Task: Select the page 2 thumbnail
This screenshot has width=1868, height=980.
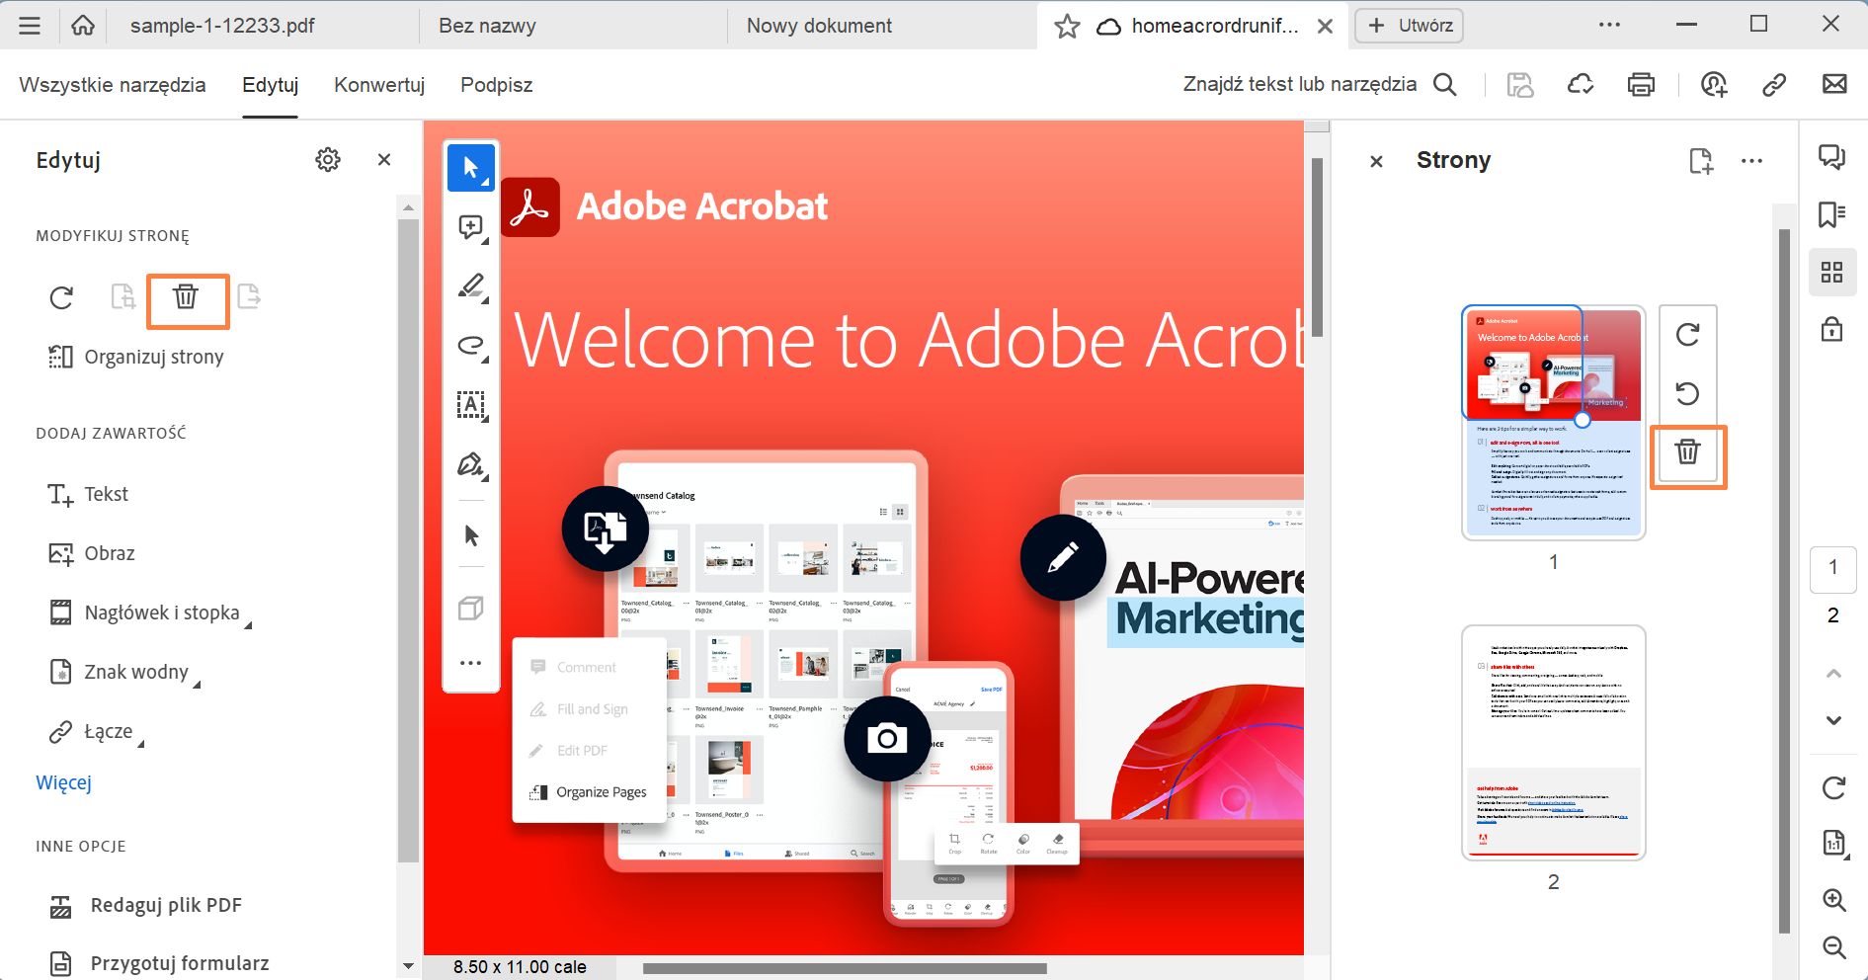Action: (1553, 743)
